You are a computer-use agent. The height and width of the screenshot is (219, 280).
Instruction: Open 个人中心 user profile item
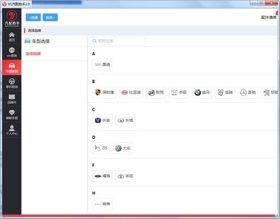pos(12,130)
